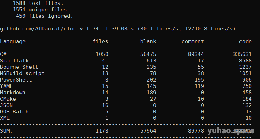Click the YAML code count 750
The height and width of the screenshot is (139, 260).
pos(247,86)
